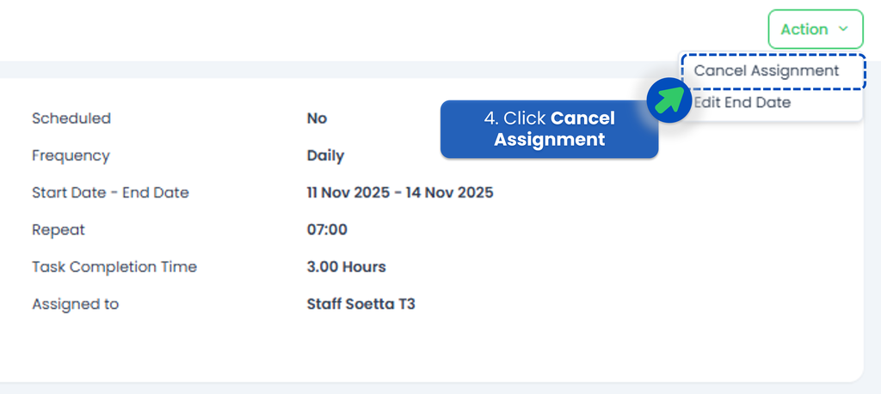Click the Frequency field label
The height and width of the screenshot is (394, 881).
coord(71,156)
